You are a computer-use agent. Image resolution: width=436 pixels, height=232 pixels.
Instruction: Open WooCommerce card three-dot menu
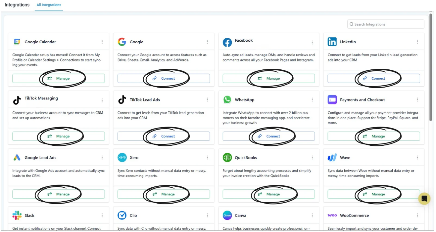point(417,215)
